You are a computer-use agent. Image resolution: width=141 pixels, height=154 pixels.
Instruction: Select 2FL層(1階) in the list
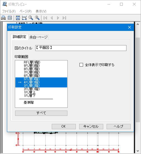coord(41,89)
